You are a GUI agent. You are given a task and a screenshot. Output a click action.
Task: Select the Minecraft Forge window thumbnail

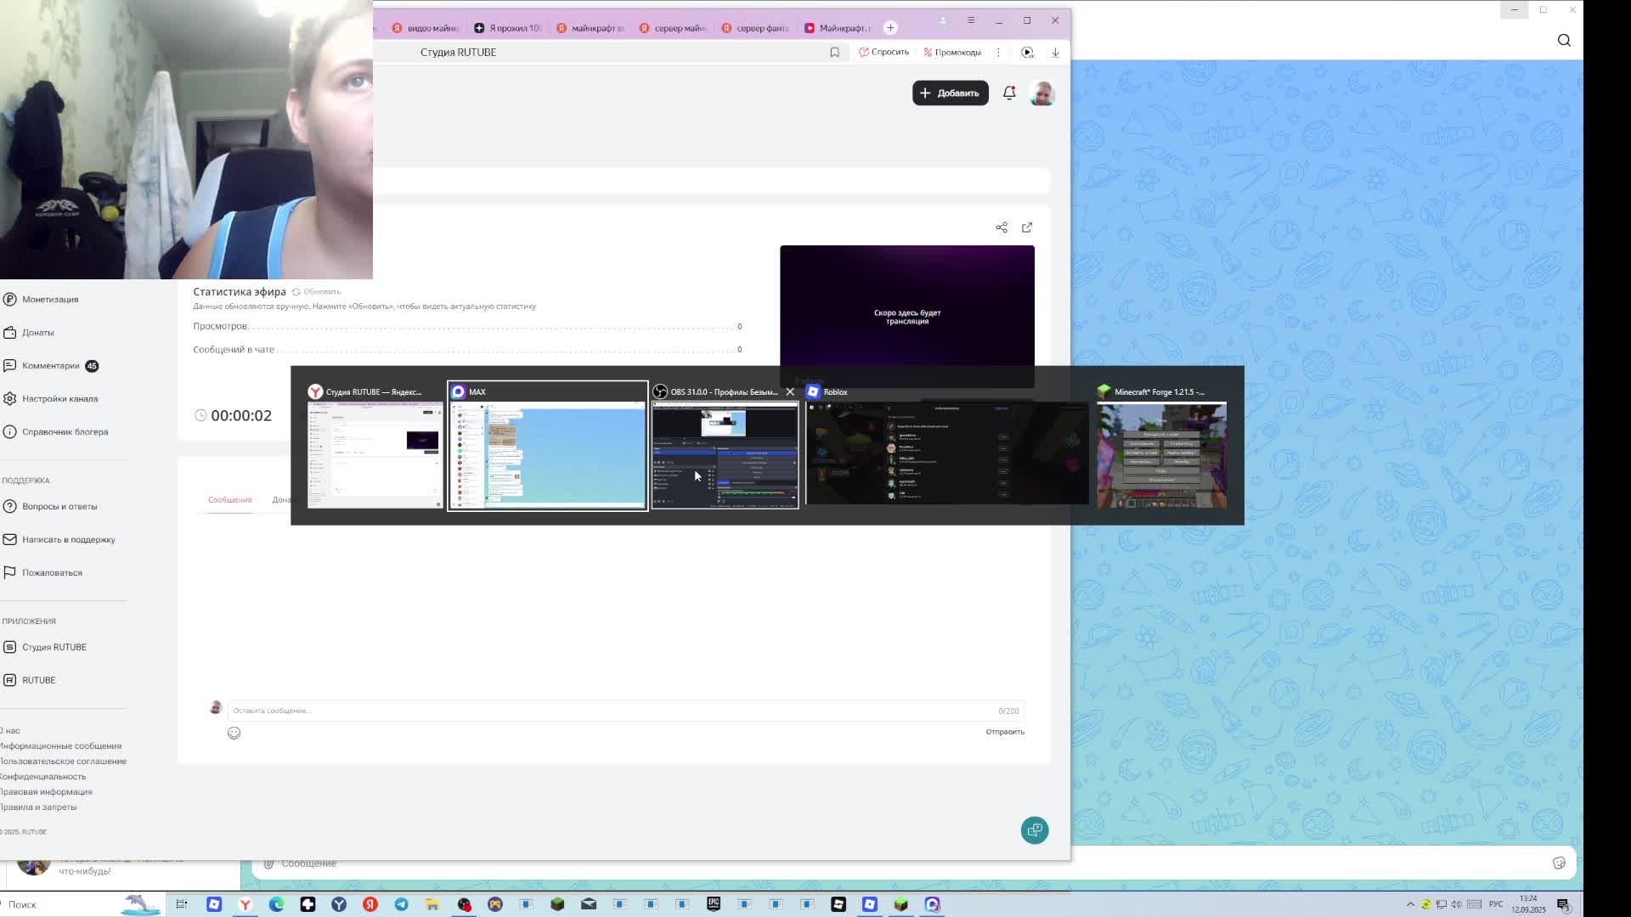coord(1161,455)
